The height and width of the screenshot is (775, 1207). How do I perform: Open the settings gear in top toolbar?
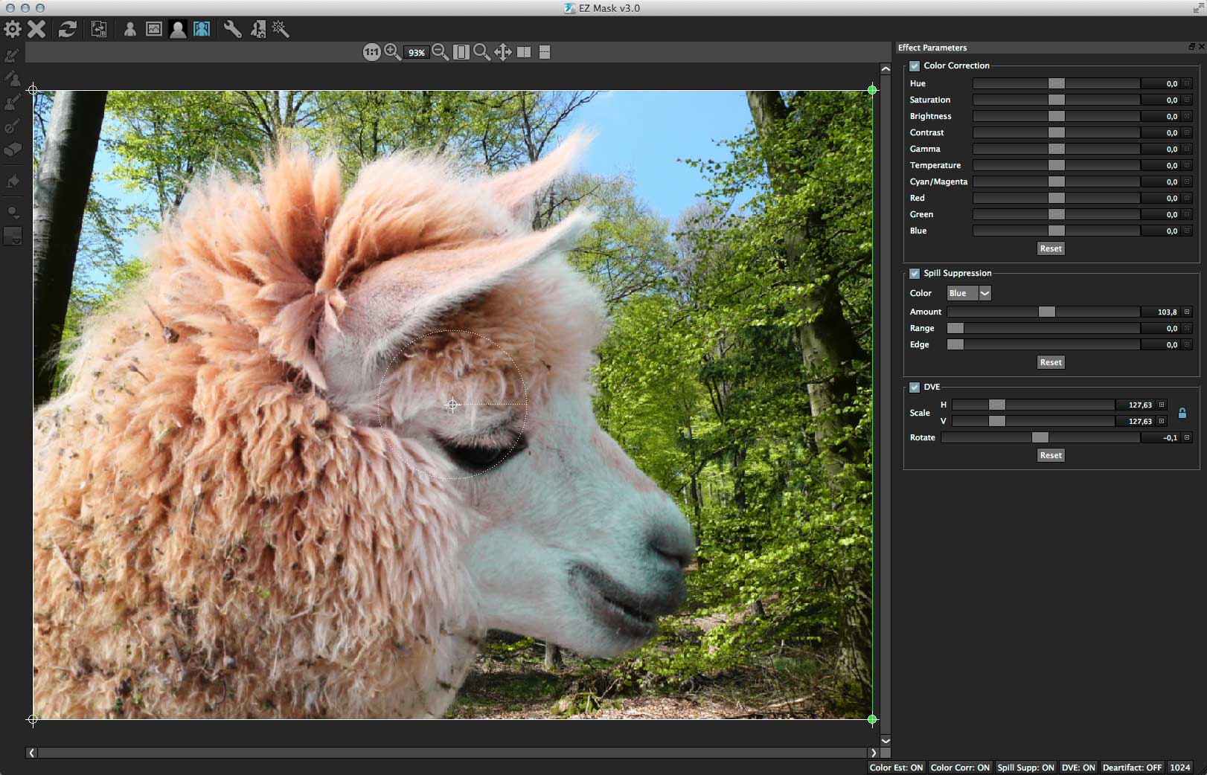[x=13, y=29]
